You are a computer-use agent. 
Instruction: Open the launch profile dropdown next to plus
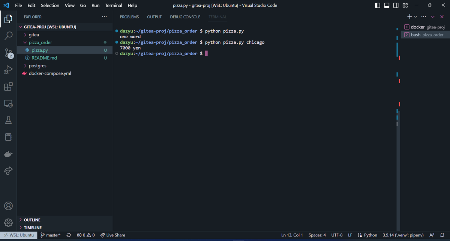(415, 17)
